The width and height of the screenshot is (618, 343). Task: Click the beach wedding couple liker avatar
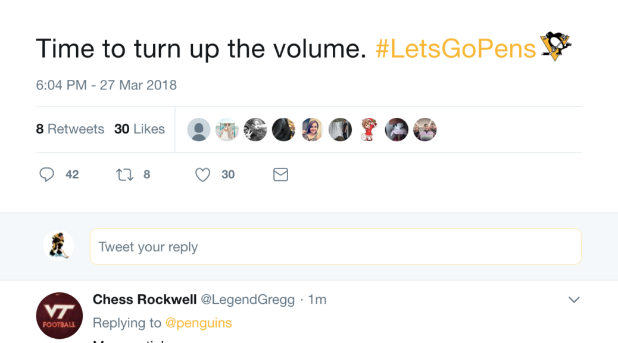227,129
